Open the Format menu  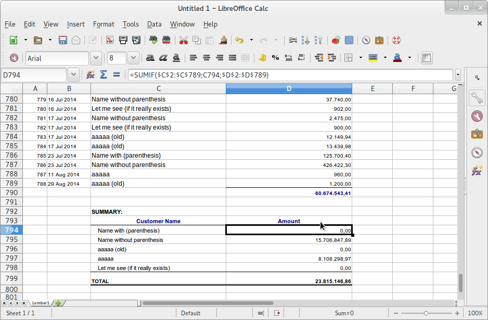(104, 24)
